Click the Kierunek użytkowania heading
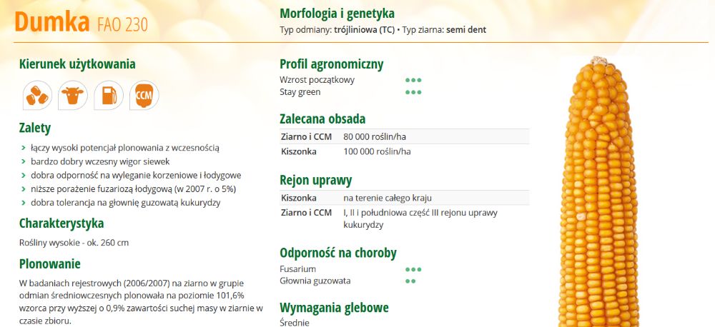Screen dimensions: 715x327 click(77, 64)
